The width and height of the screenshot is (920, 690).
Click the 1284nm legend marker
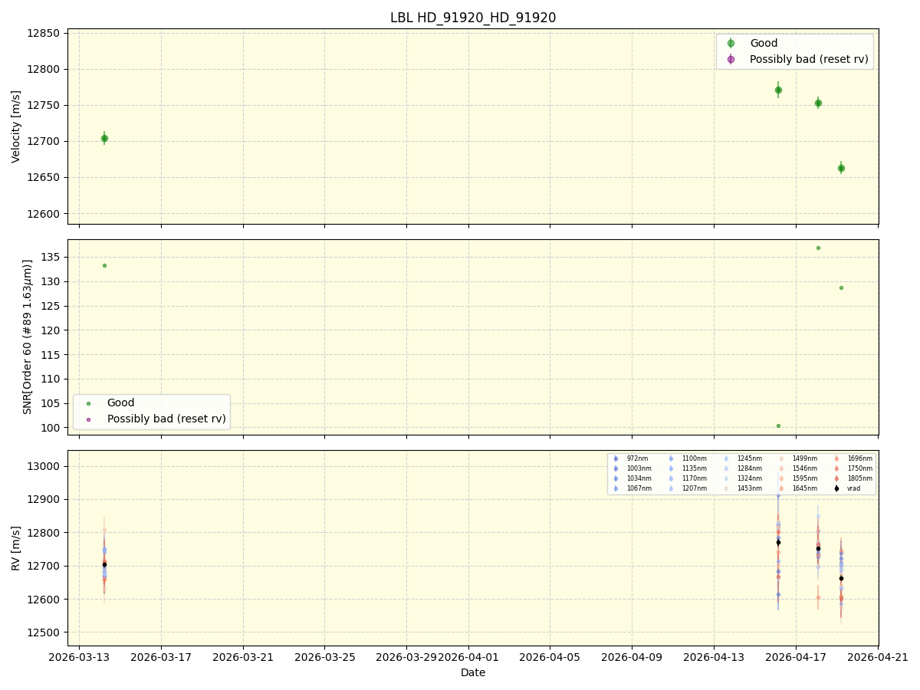point(726,468)
